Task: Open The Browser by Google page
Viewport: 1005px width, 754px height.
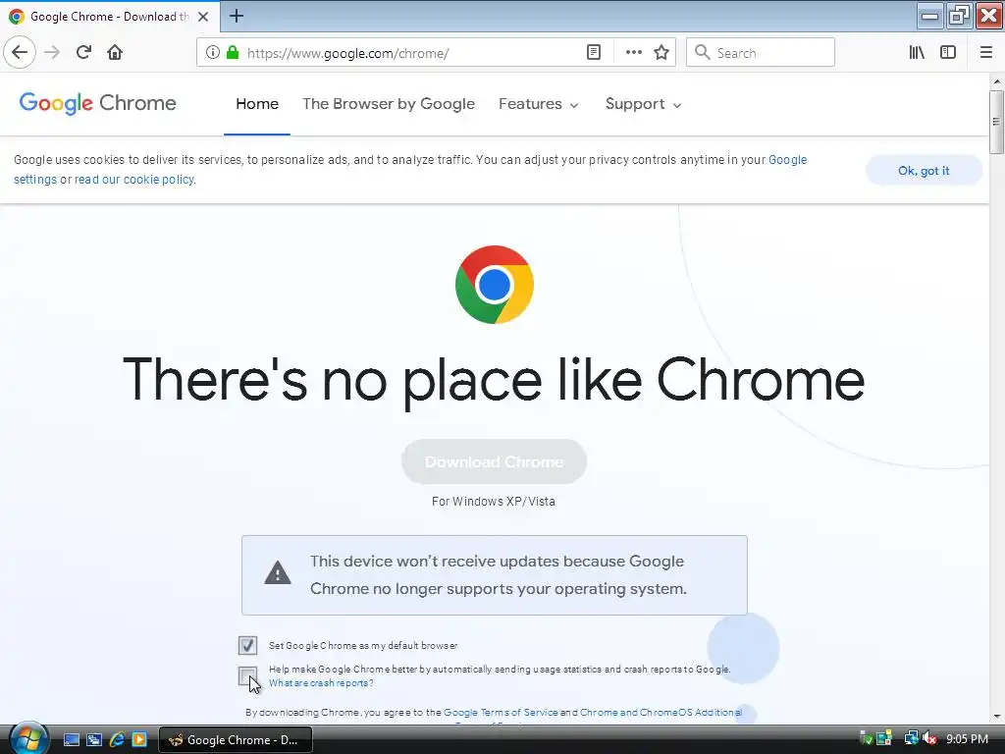Action: click(389, 104)
